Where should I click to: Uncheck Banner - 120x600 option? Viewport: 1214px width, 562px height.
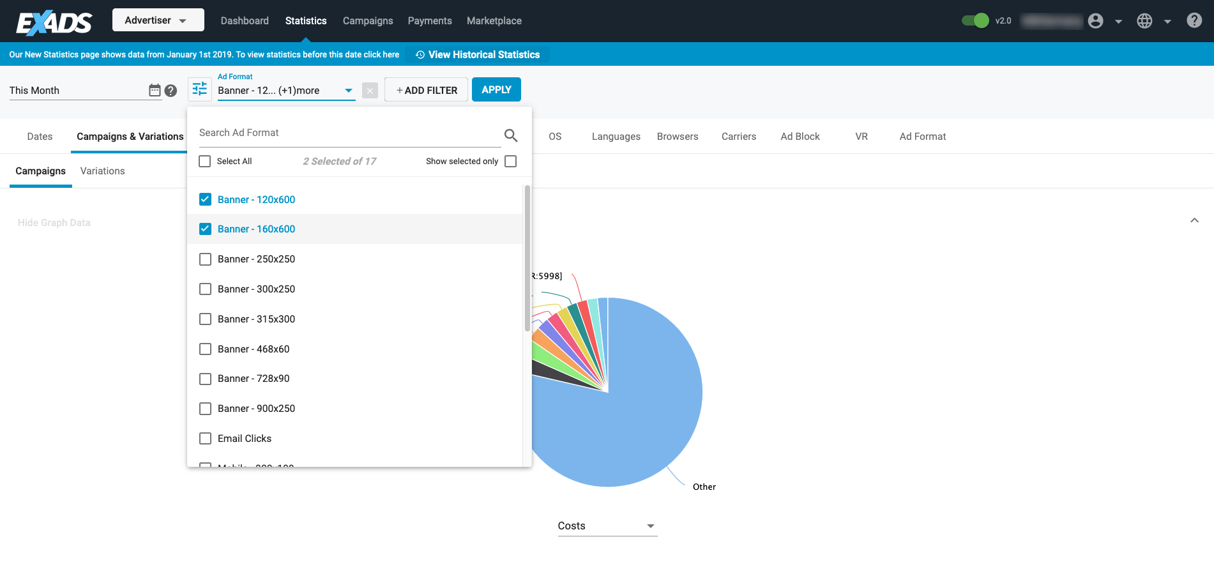pos(205,199)
